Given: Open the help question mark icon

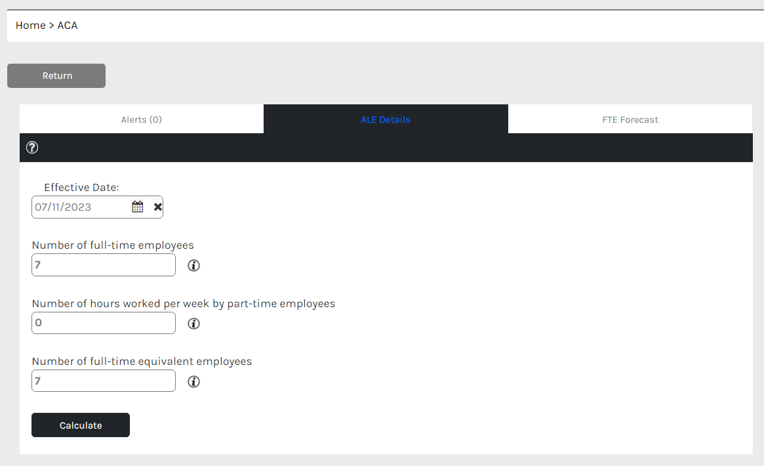Looking at the screenshot, I should coord(32,148).
